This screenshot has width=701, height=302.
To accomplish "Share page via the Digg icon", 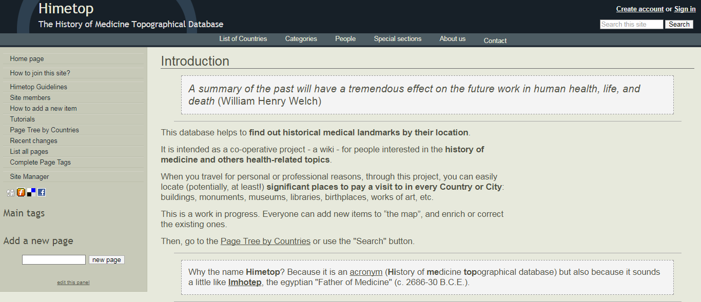I will click(x=11, y=192).
